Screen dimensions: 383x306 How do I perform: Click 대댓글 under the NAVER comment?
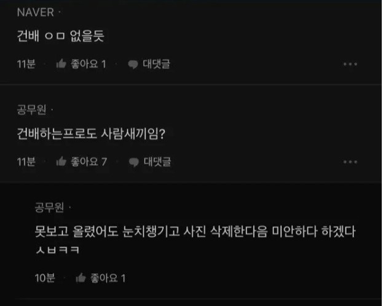(157, 64)
